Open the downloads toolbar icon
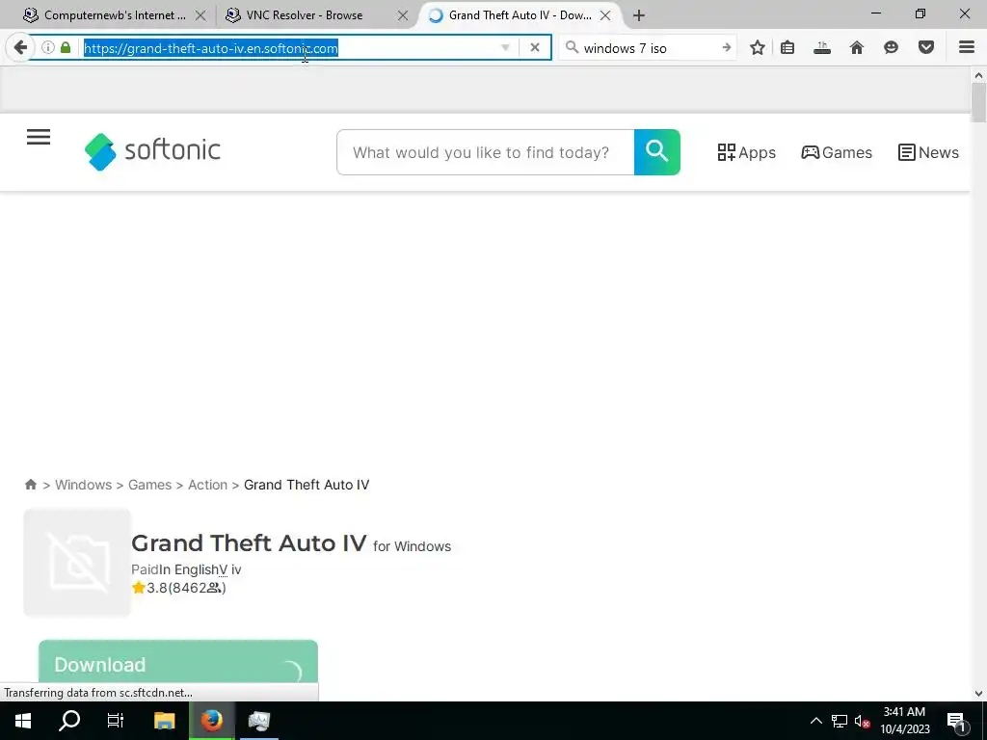 [x=822, y=47]
